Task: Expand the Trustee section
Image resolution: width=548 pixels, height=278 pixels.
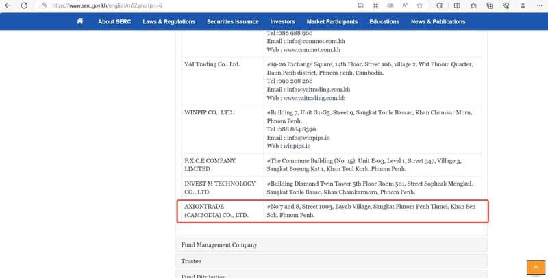Action: (332, 261)
